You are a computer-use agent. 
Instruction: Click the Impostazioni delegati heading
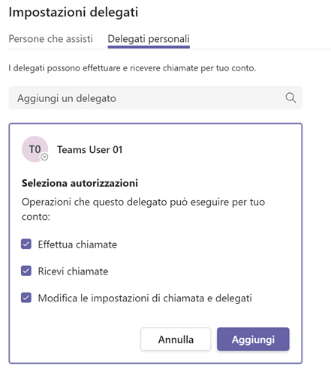[x=74, y=12]
